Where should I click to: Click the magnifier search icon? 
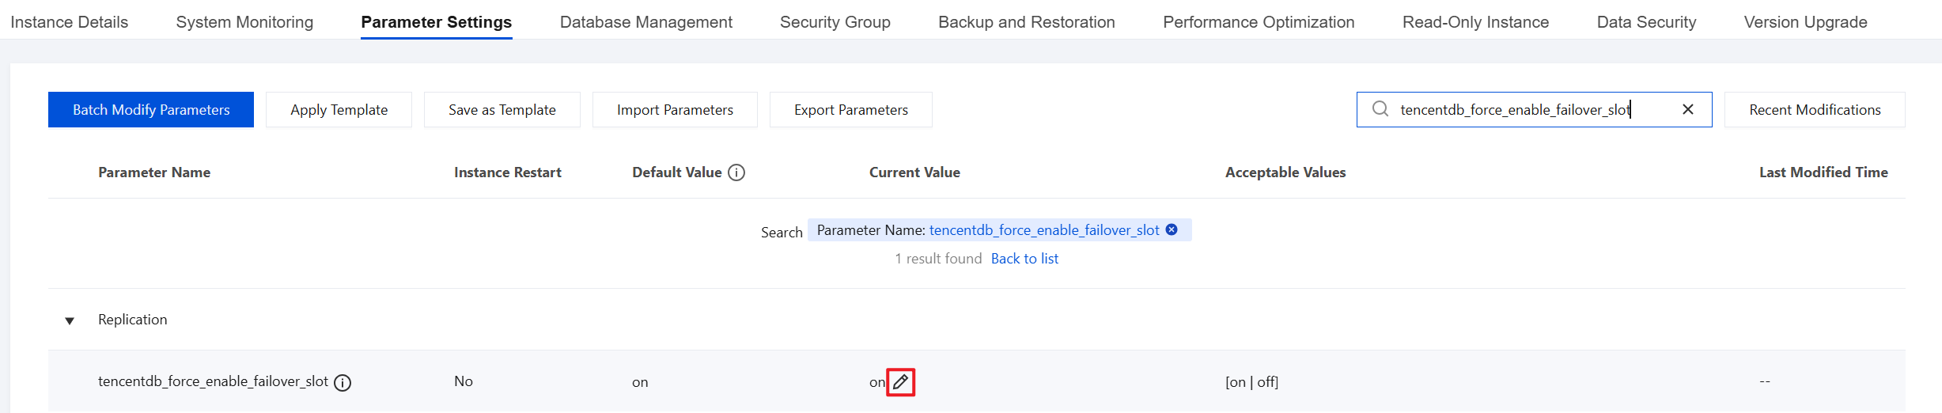pyautogui.click(x=1380, y=109)
